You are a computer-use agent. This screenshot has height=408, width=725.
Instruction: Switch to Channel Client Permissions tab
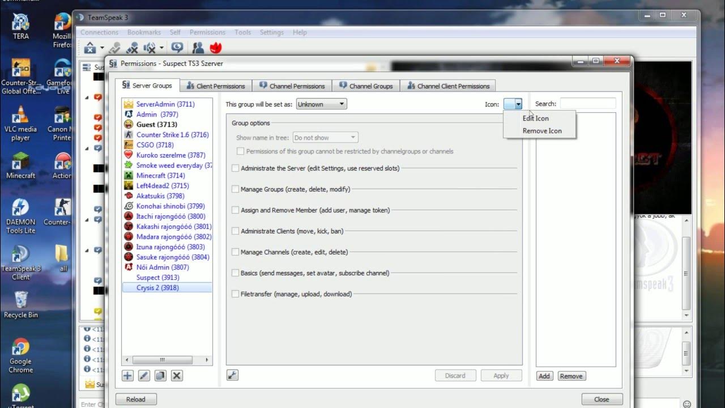point(448,86)
